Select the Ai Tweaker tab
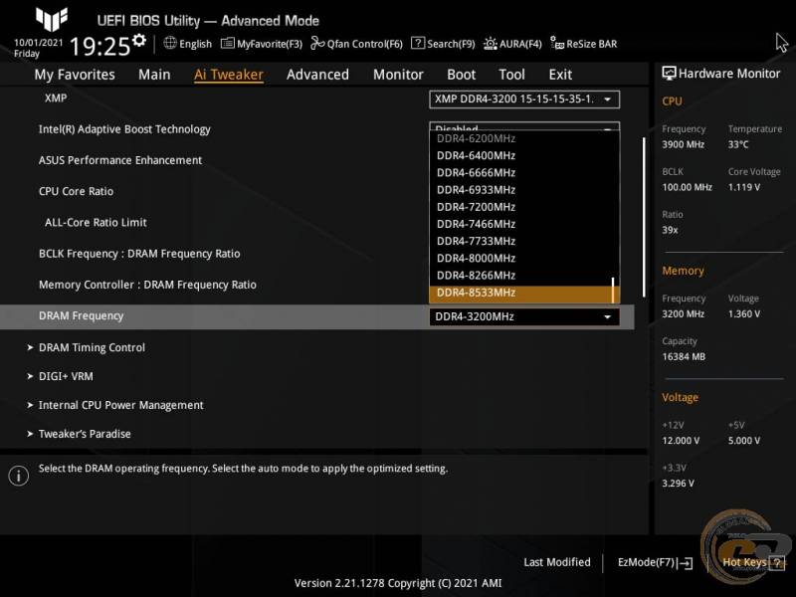This screenshot has width=796, height=597. pos(229,75)
